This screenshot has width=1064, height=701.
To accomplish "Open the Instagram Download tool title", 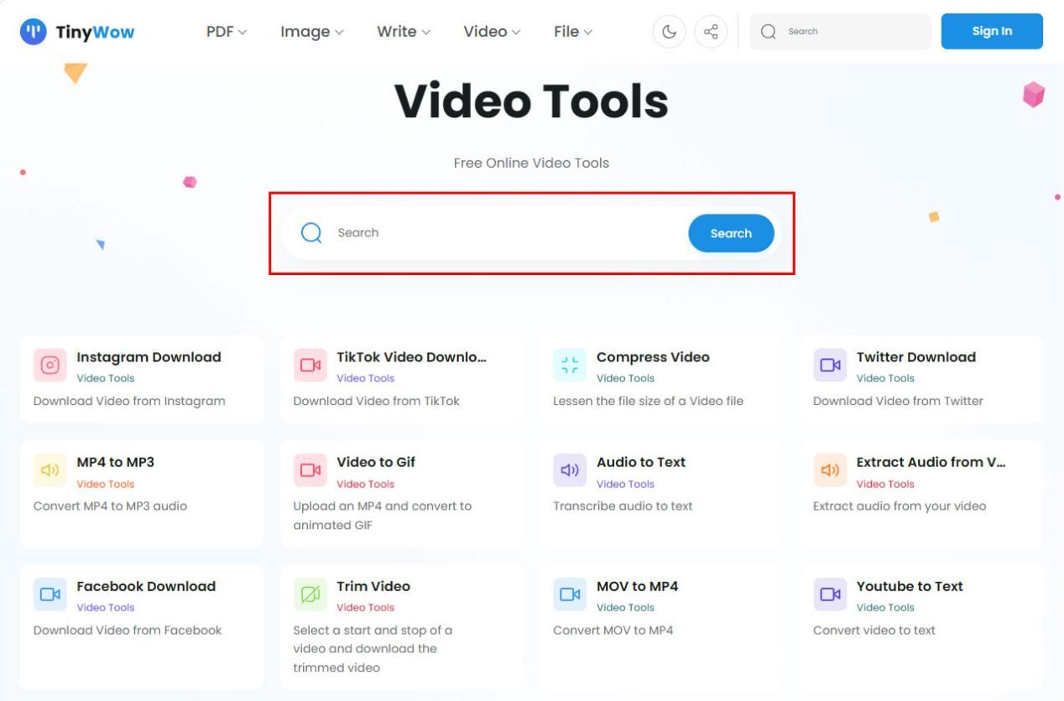I will click(x=149, y=357).
